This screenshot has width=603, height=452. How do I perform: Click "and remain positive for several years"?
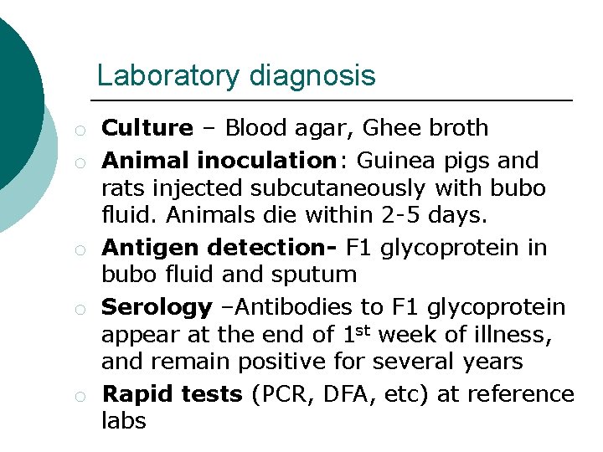[x=312, y=362]
